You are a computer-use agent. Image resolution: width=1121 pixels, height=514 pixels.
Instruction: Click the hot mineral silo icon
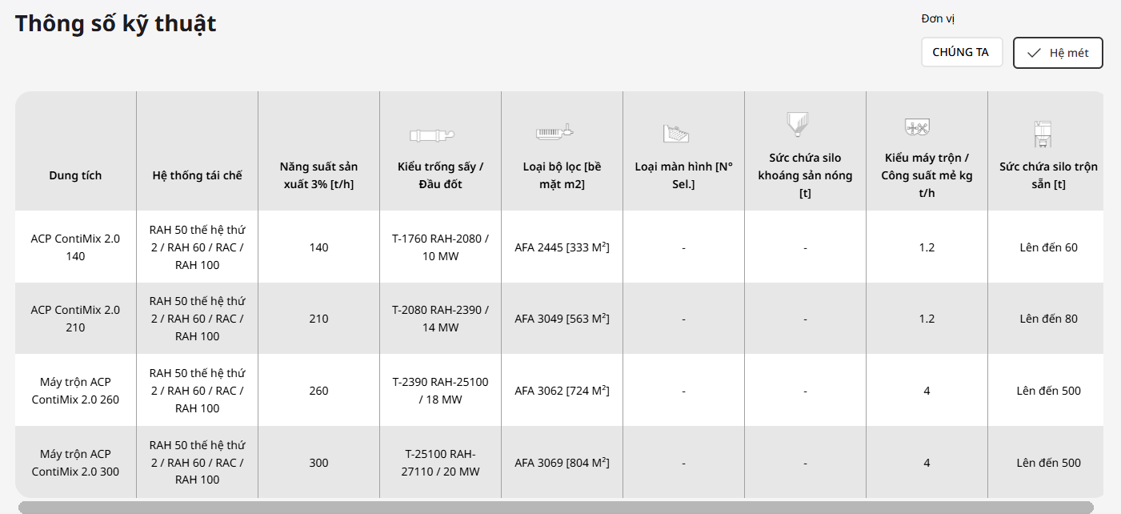(798, 122)
